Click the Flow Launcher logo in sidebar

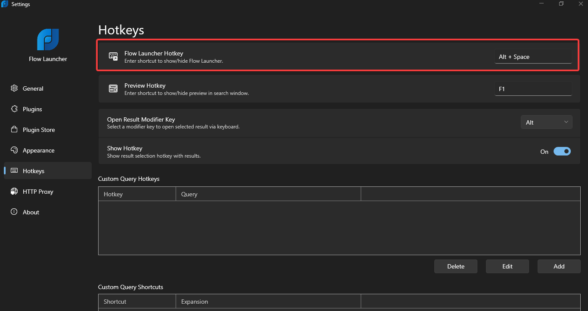point(48,40)
